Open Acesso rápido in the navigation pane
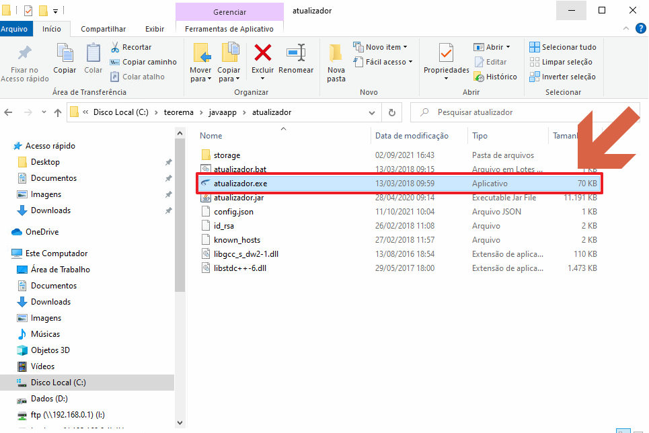Viewport: 649px width, 433px height. (x=50, y=146)
